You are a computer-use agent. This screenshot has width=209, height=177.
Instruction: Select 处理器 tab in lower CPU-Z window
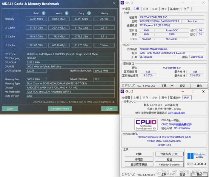coord(126,98)
